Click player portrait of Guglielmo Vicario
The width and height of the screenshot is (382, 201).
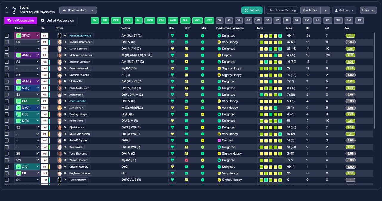(59, 173)
